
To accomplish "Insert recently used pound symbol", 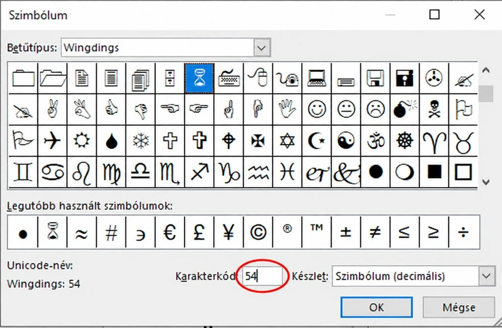I will (199, 233).
